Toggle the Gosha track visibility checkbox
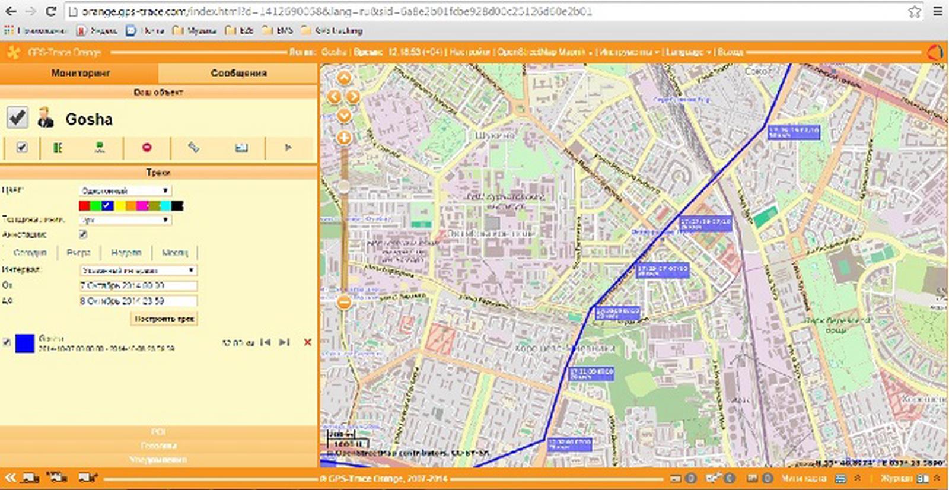949x490 pixels. point(7,342)
